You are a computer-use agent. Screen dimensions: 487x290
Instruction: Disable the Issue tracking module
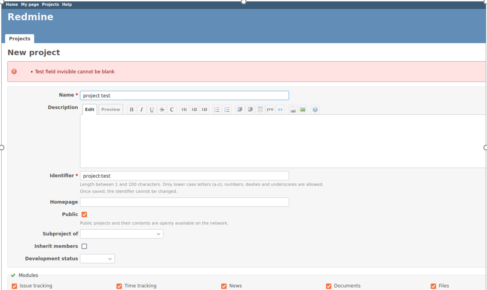[x=14, y=286]
